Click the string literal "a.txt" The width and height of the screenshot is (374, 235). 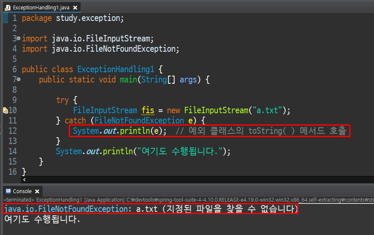click(267, 110)
